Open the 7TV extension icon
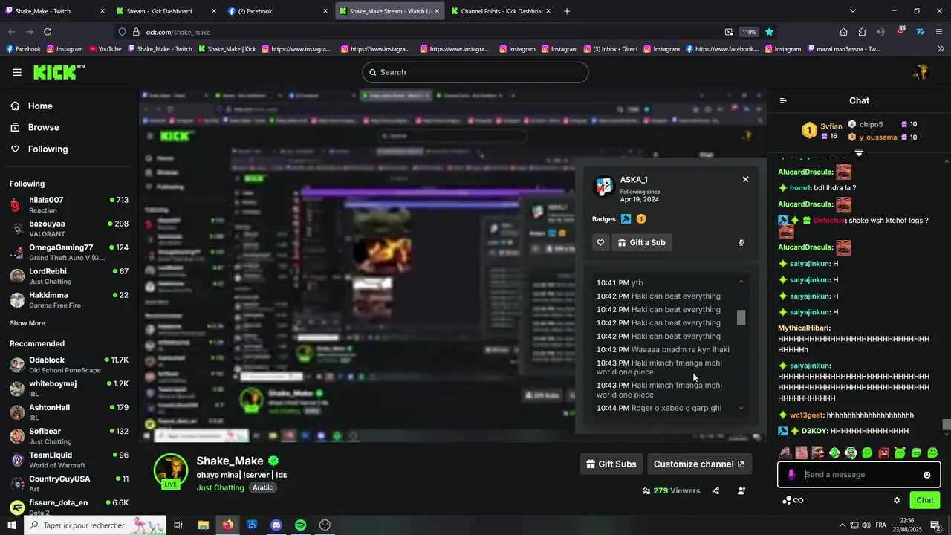 click(x=920, y=32)
